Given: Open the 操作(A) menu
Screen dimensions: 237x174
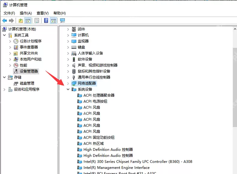Looking at the screenshot, I should tap(26, 13).
